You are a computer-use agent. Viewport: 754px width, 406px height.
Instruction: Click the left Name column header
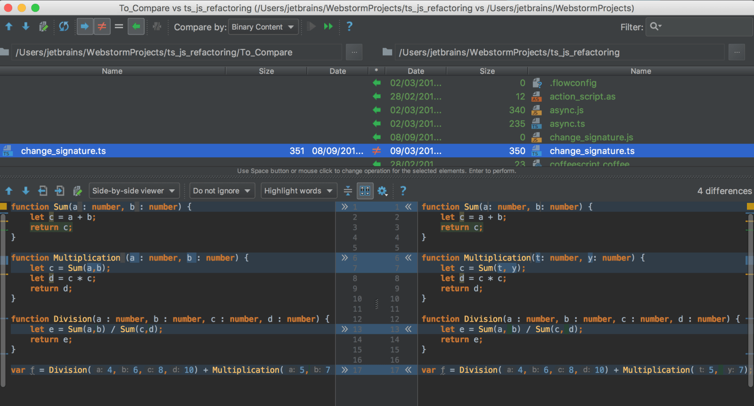click(x=112, y=71)
